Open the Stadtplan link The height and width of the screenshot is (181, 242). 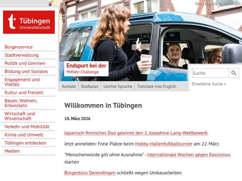pos(90,86)
